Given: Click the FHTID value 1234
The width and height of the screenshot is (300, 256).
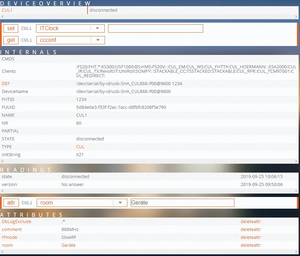Looking at the screenshot, I should [x=81, y=100].
